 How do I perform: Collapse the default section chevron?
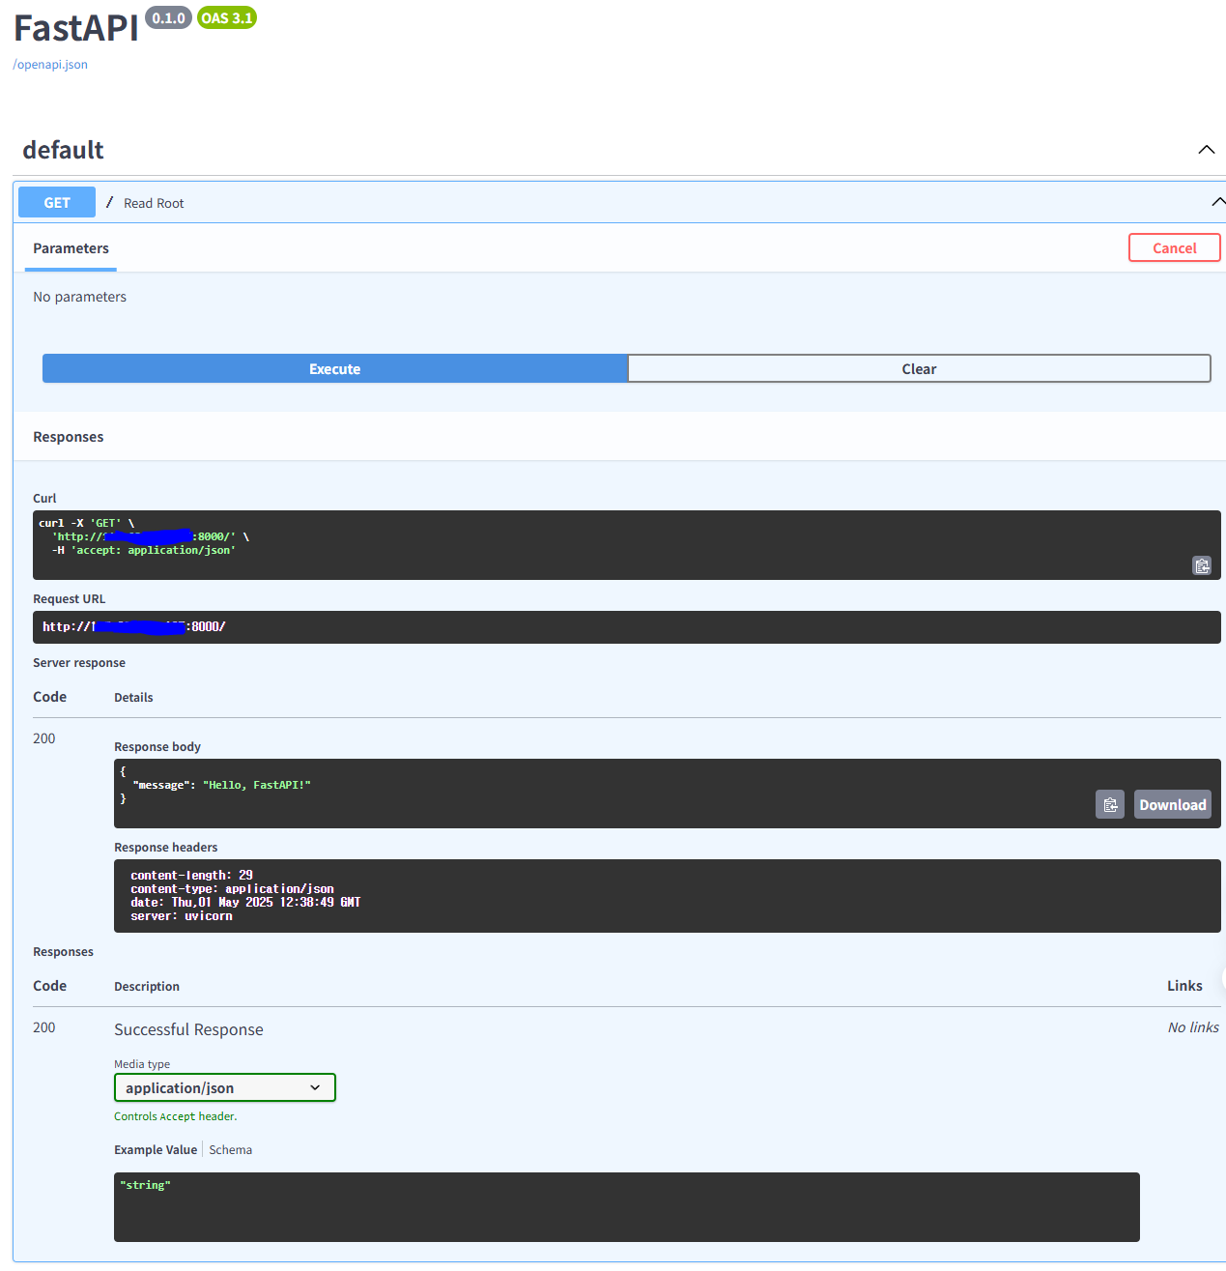click(1207, 150)
